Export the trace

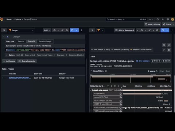(x=166, y=61)
